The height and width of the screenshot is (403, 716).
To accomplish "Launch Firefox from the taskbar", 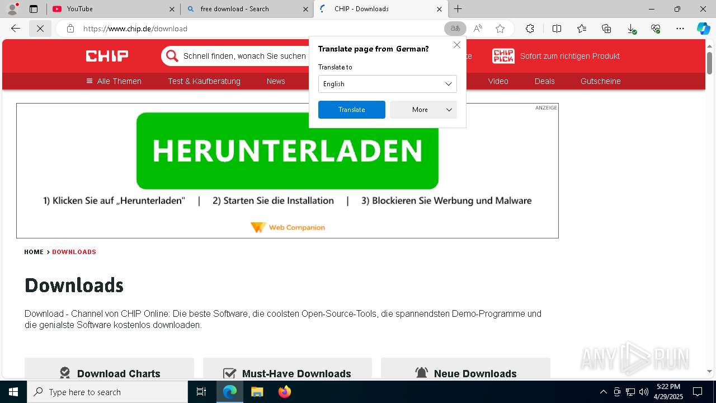I will (284, 392).
